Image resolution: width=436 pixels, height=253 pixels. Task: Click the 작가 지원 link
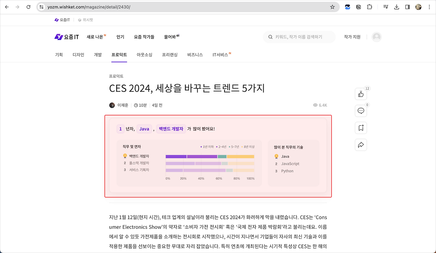click(x=352, y=37)
